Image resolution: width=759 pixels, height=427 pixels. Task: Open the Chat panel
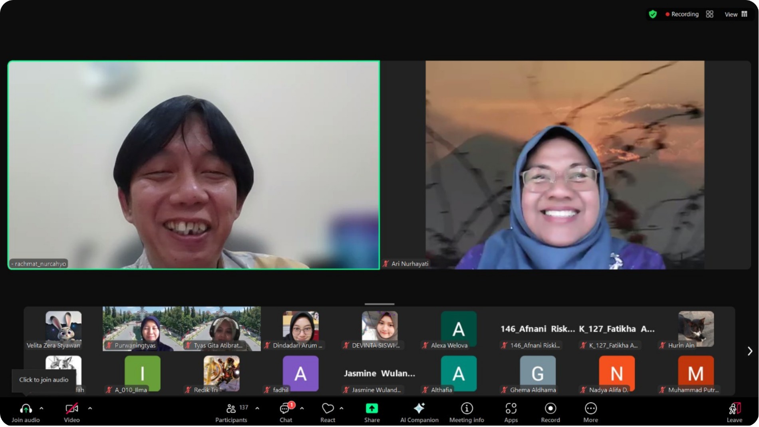[x=286, y=412]
